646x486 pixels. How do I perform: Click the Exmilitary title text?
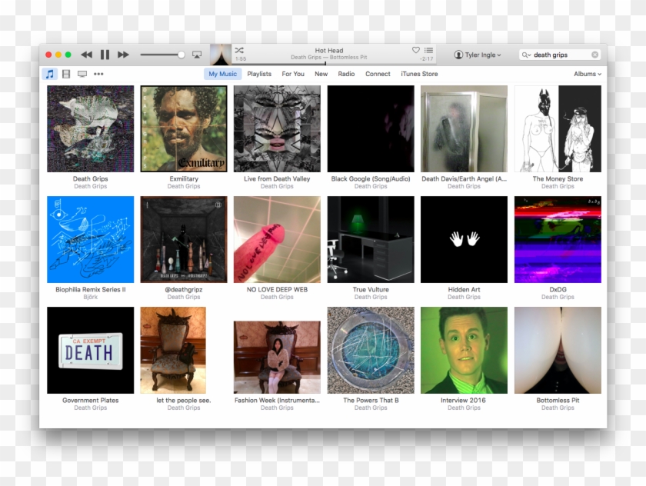[x=184, y=178]
